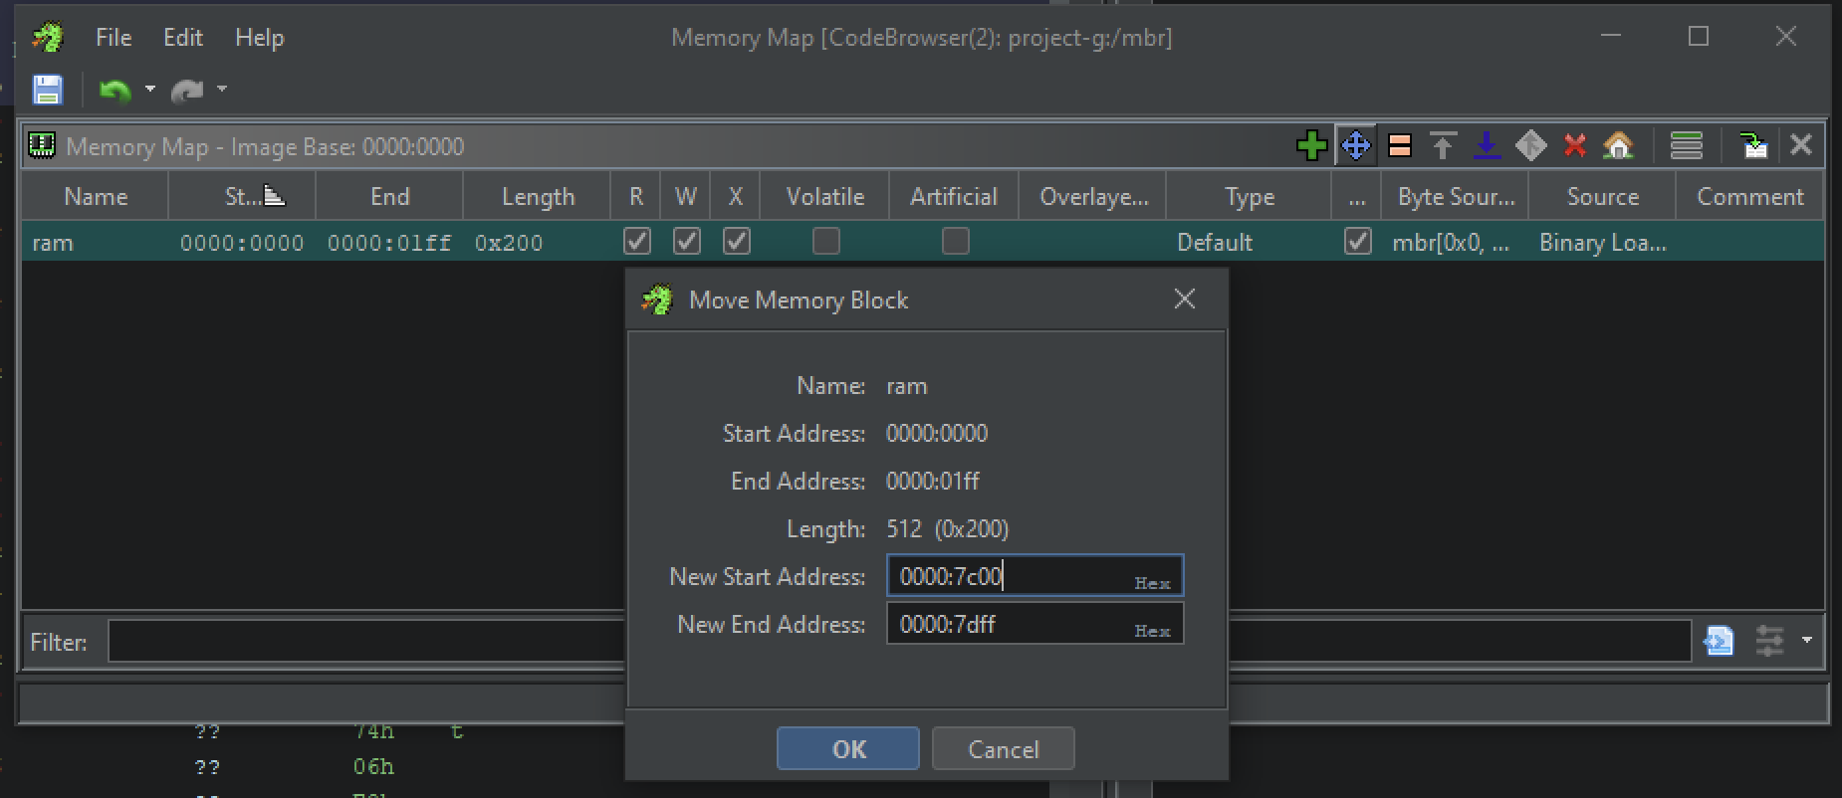This screenshot has width=1842, height=798.
Task: Click the Memory Map panel chip icon
Action: click(42, 146)
